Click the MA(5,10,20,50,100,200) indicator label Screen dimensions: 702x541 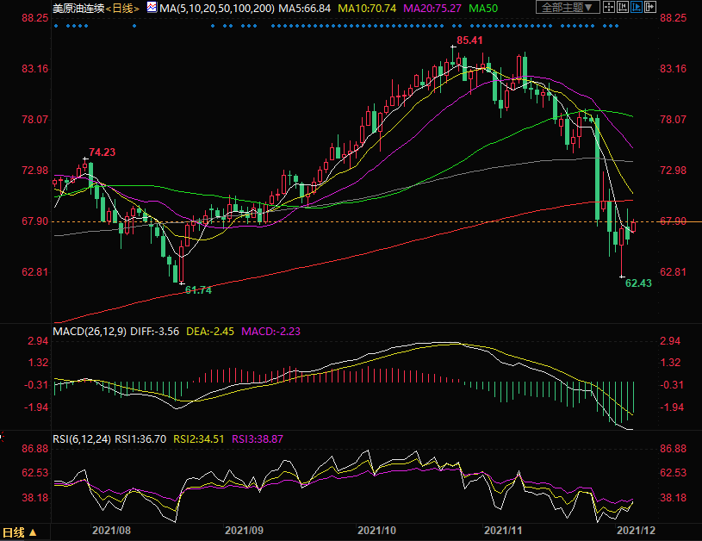(218, 8)
